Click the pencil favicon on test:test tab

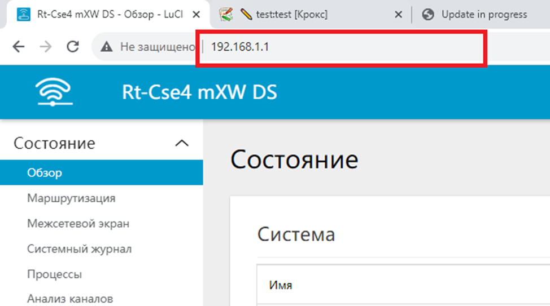246,14
